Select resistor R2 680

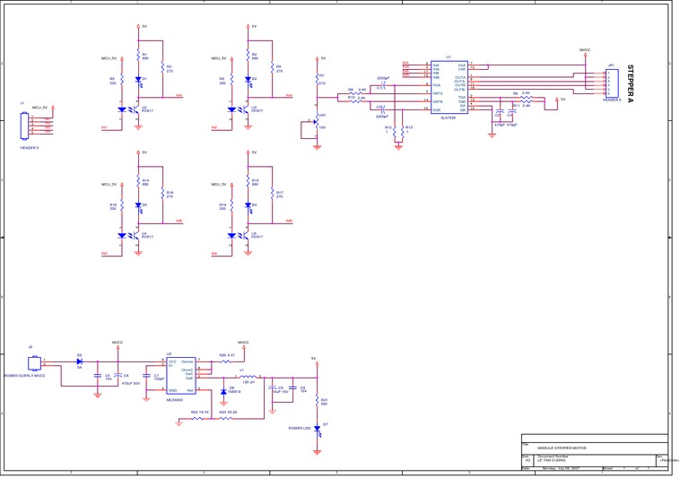tap(248, 56)
